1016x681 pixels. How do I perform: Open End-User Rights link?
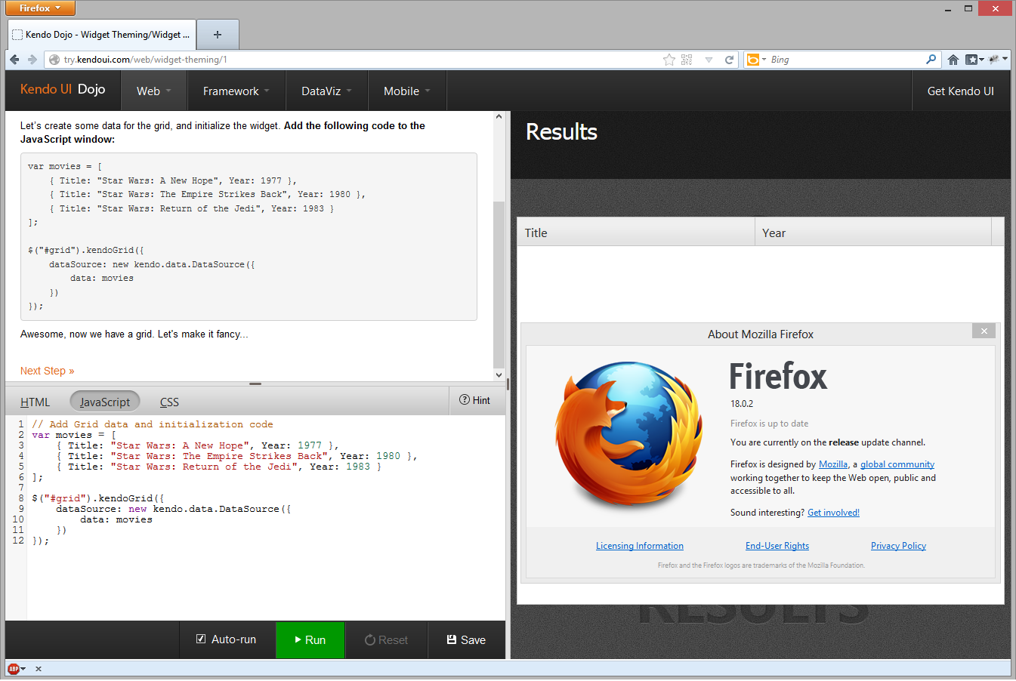pyautogui.click(x=777, y=546)
